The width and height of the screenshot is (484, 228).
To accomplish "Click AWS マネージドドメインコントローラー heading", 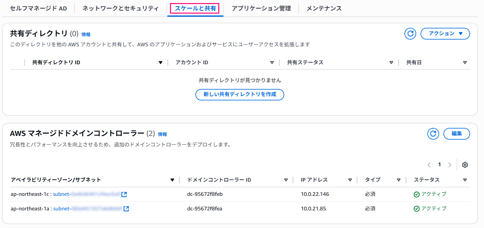I will tap(77, 133).
